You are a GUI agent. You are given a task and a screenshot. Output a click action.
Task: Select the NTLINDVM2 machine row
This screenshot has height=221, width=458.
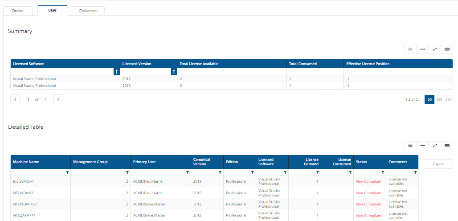point(214,193)
